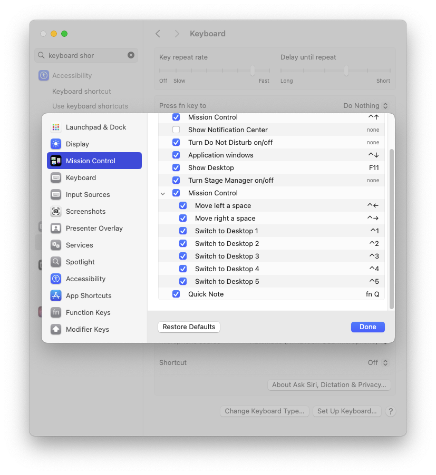This screenshot has height=475, width=436.
Task: Disable Switch to Desktop 3 shortcut
Action: [183, 256]
